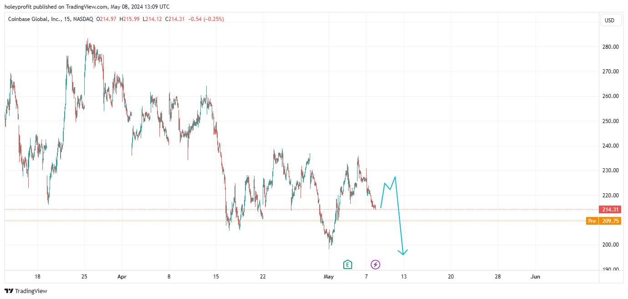The width and height of the screenshot is (628, 299).
Task: Click the change value −0.54 (−0.25%)
Action: (x=206, y=19)
